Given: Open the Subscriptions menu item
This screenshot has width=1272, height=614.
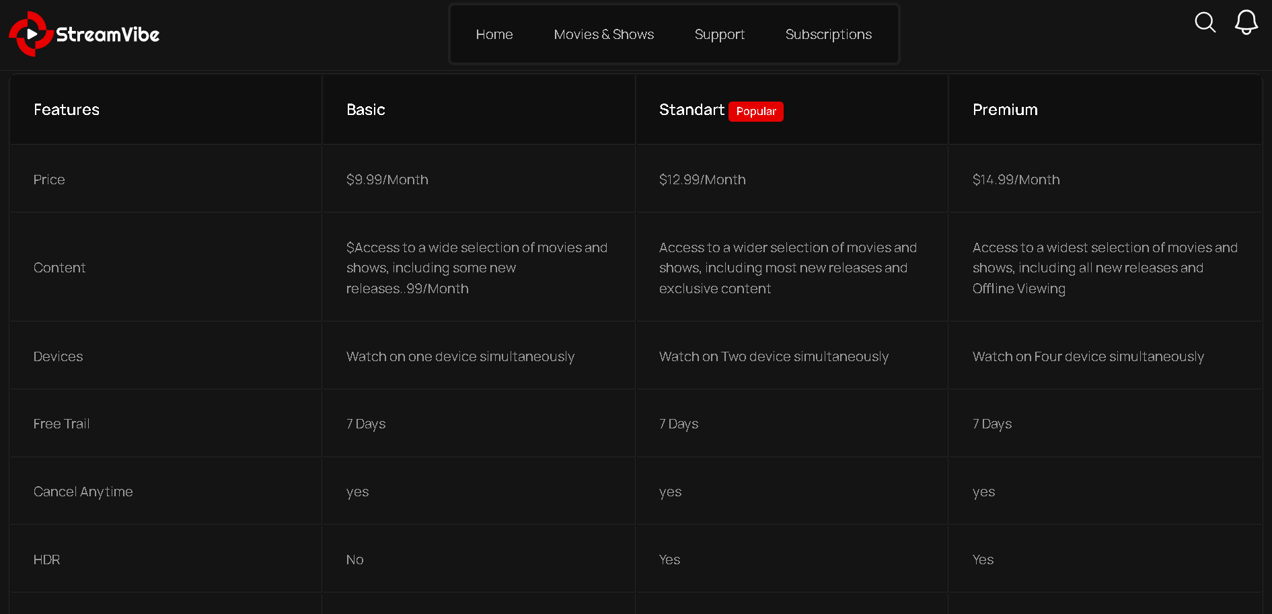Looking at the screenshot, I should coord(828,34).
